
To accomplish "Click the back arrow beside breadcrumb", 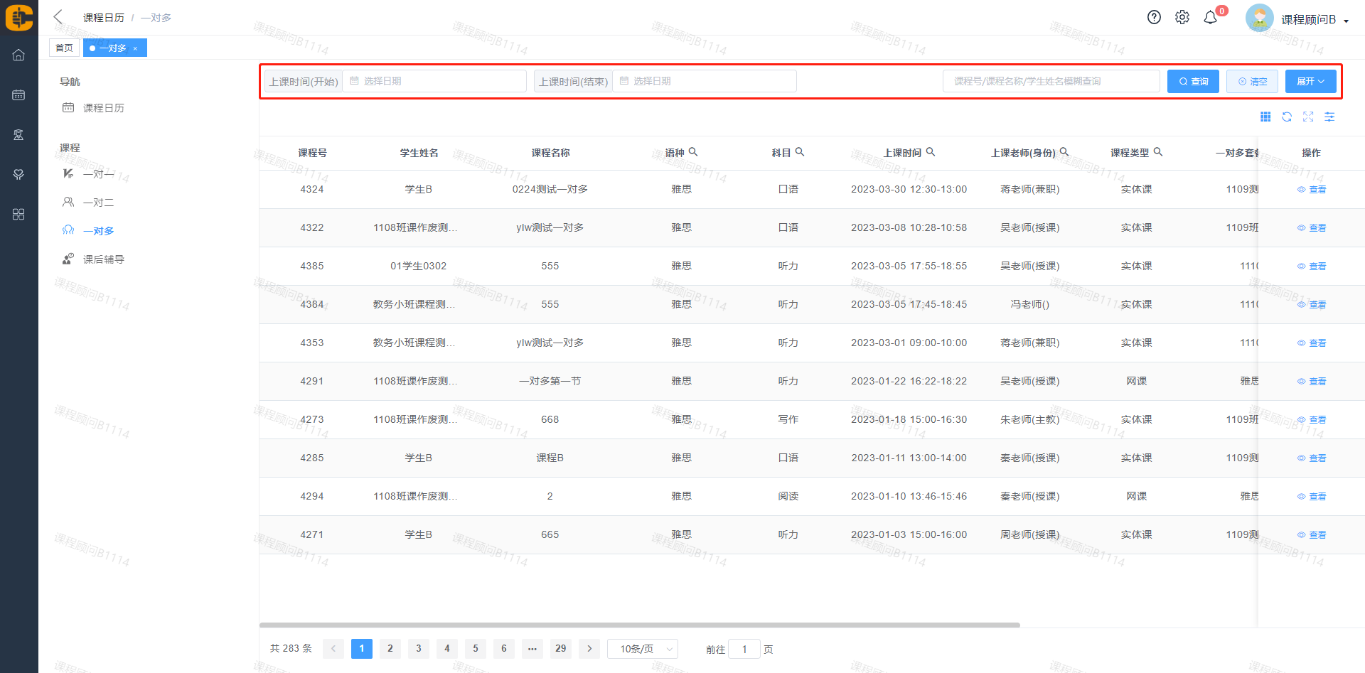I will pos(58,17).
